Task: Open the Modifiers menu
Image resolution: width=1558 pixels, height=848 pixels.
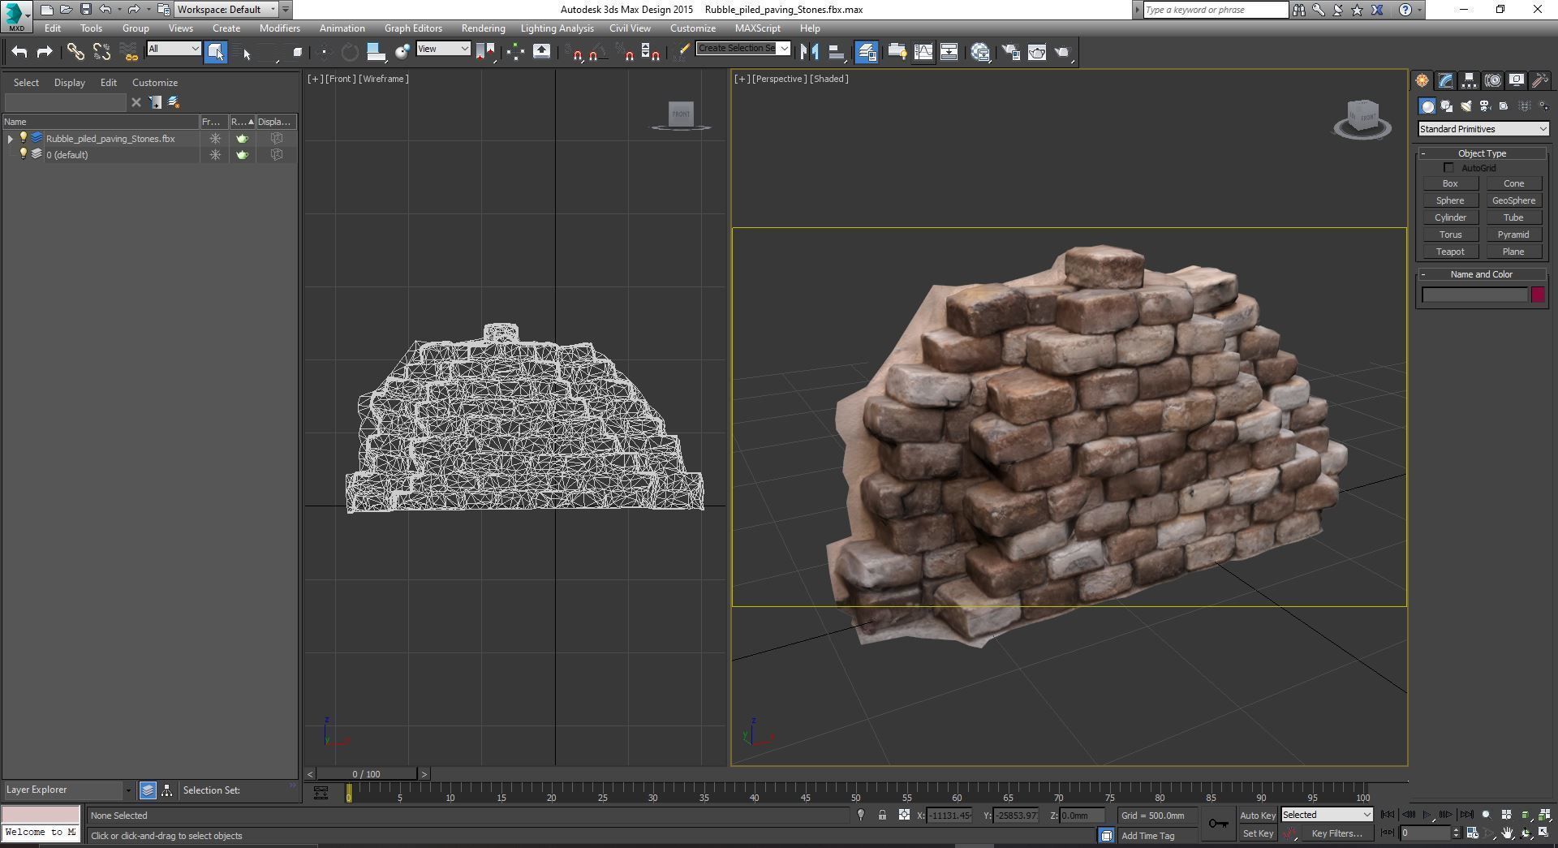Action: [x=280, y=28]
